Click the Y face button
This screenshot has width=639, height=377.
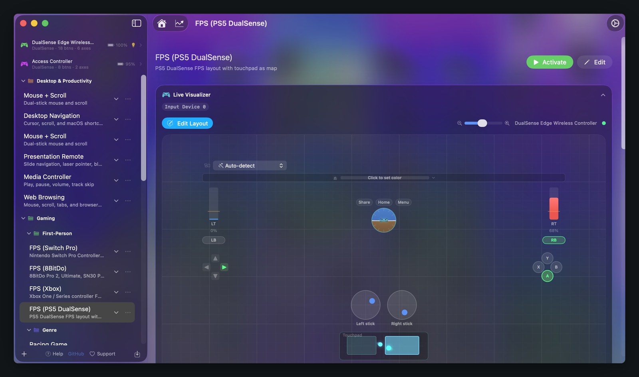click(547, 258)
